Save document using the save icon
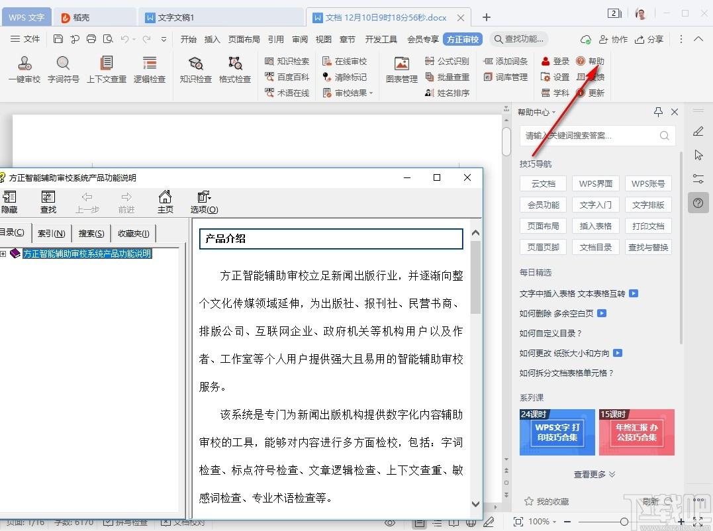 click(x=58, y=39)
